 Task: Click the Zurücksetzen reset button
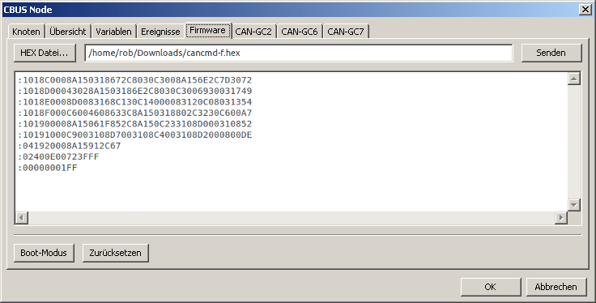click(115, 253)
